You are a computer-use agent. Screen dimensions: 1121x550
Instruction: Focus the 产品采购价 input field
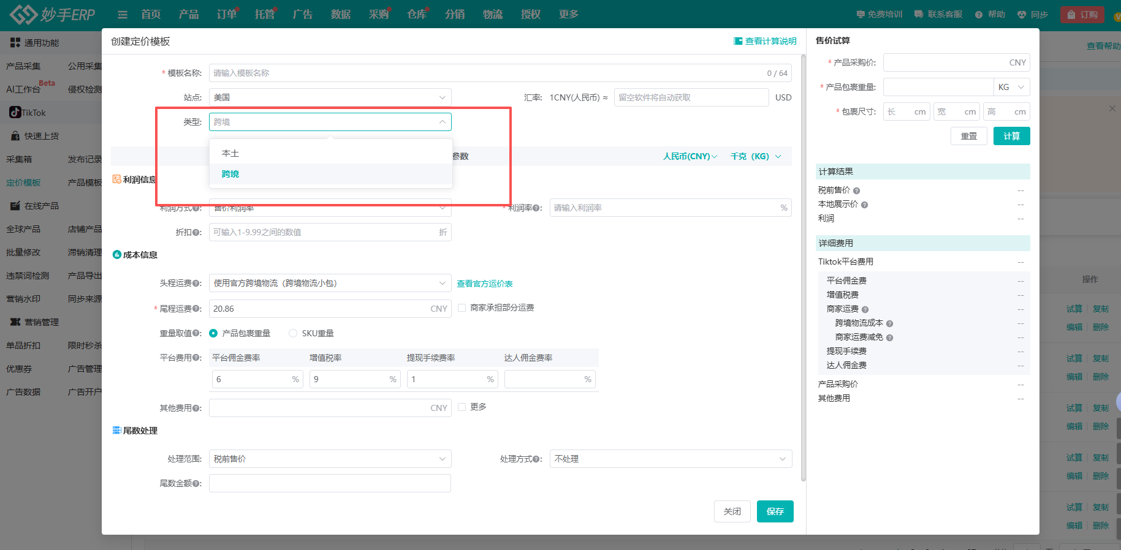click(x=957, y=62)
